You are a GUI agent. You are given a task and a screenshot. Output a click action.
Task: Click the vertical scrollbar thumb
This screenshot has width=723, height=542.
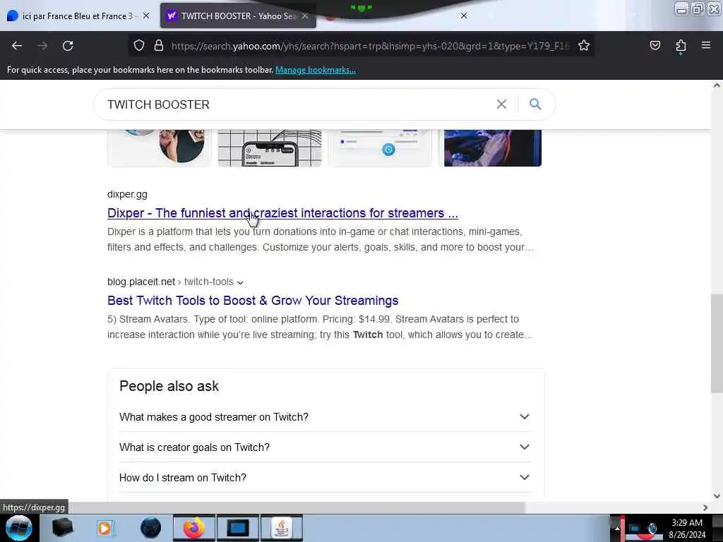(x=717, y=344)
